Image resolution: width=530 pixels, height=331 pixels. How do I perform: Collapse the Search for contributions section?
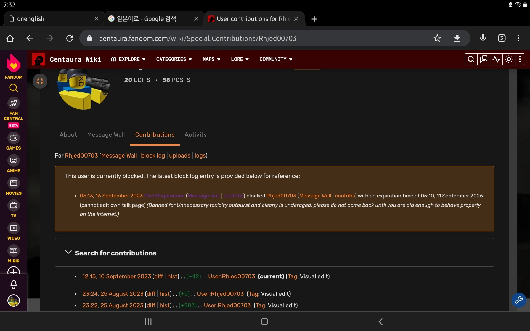point(68,252)
